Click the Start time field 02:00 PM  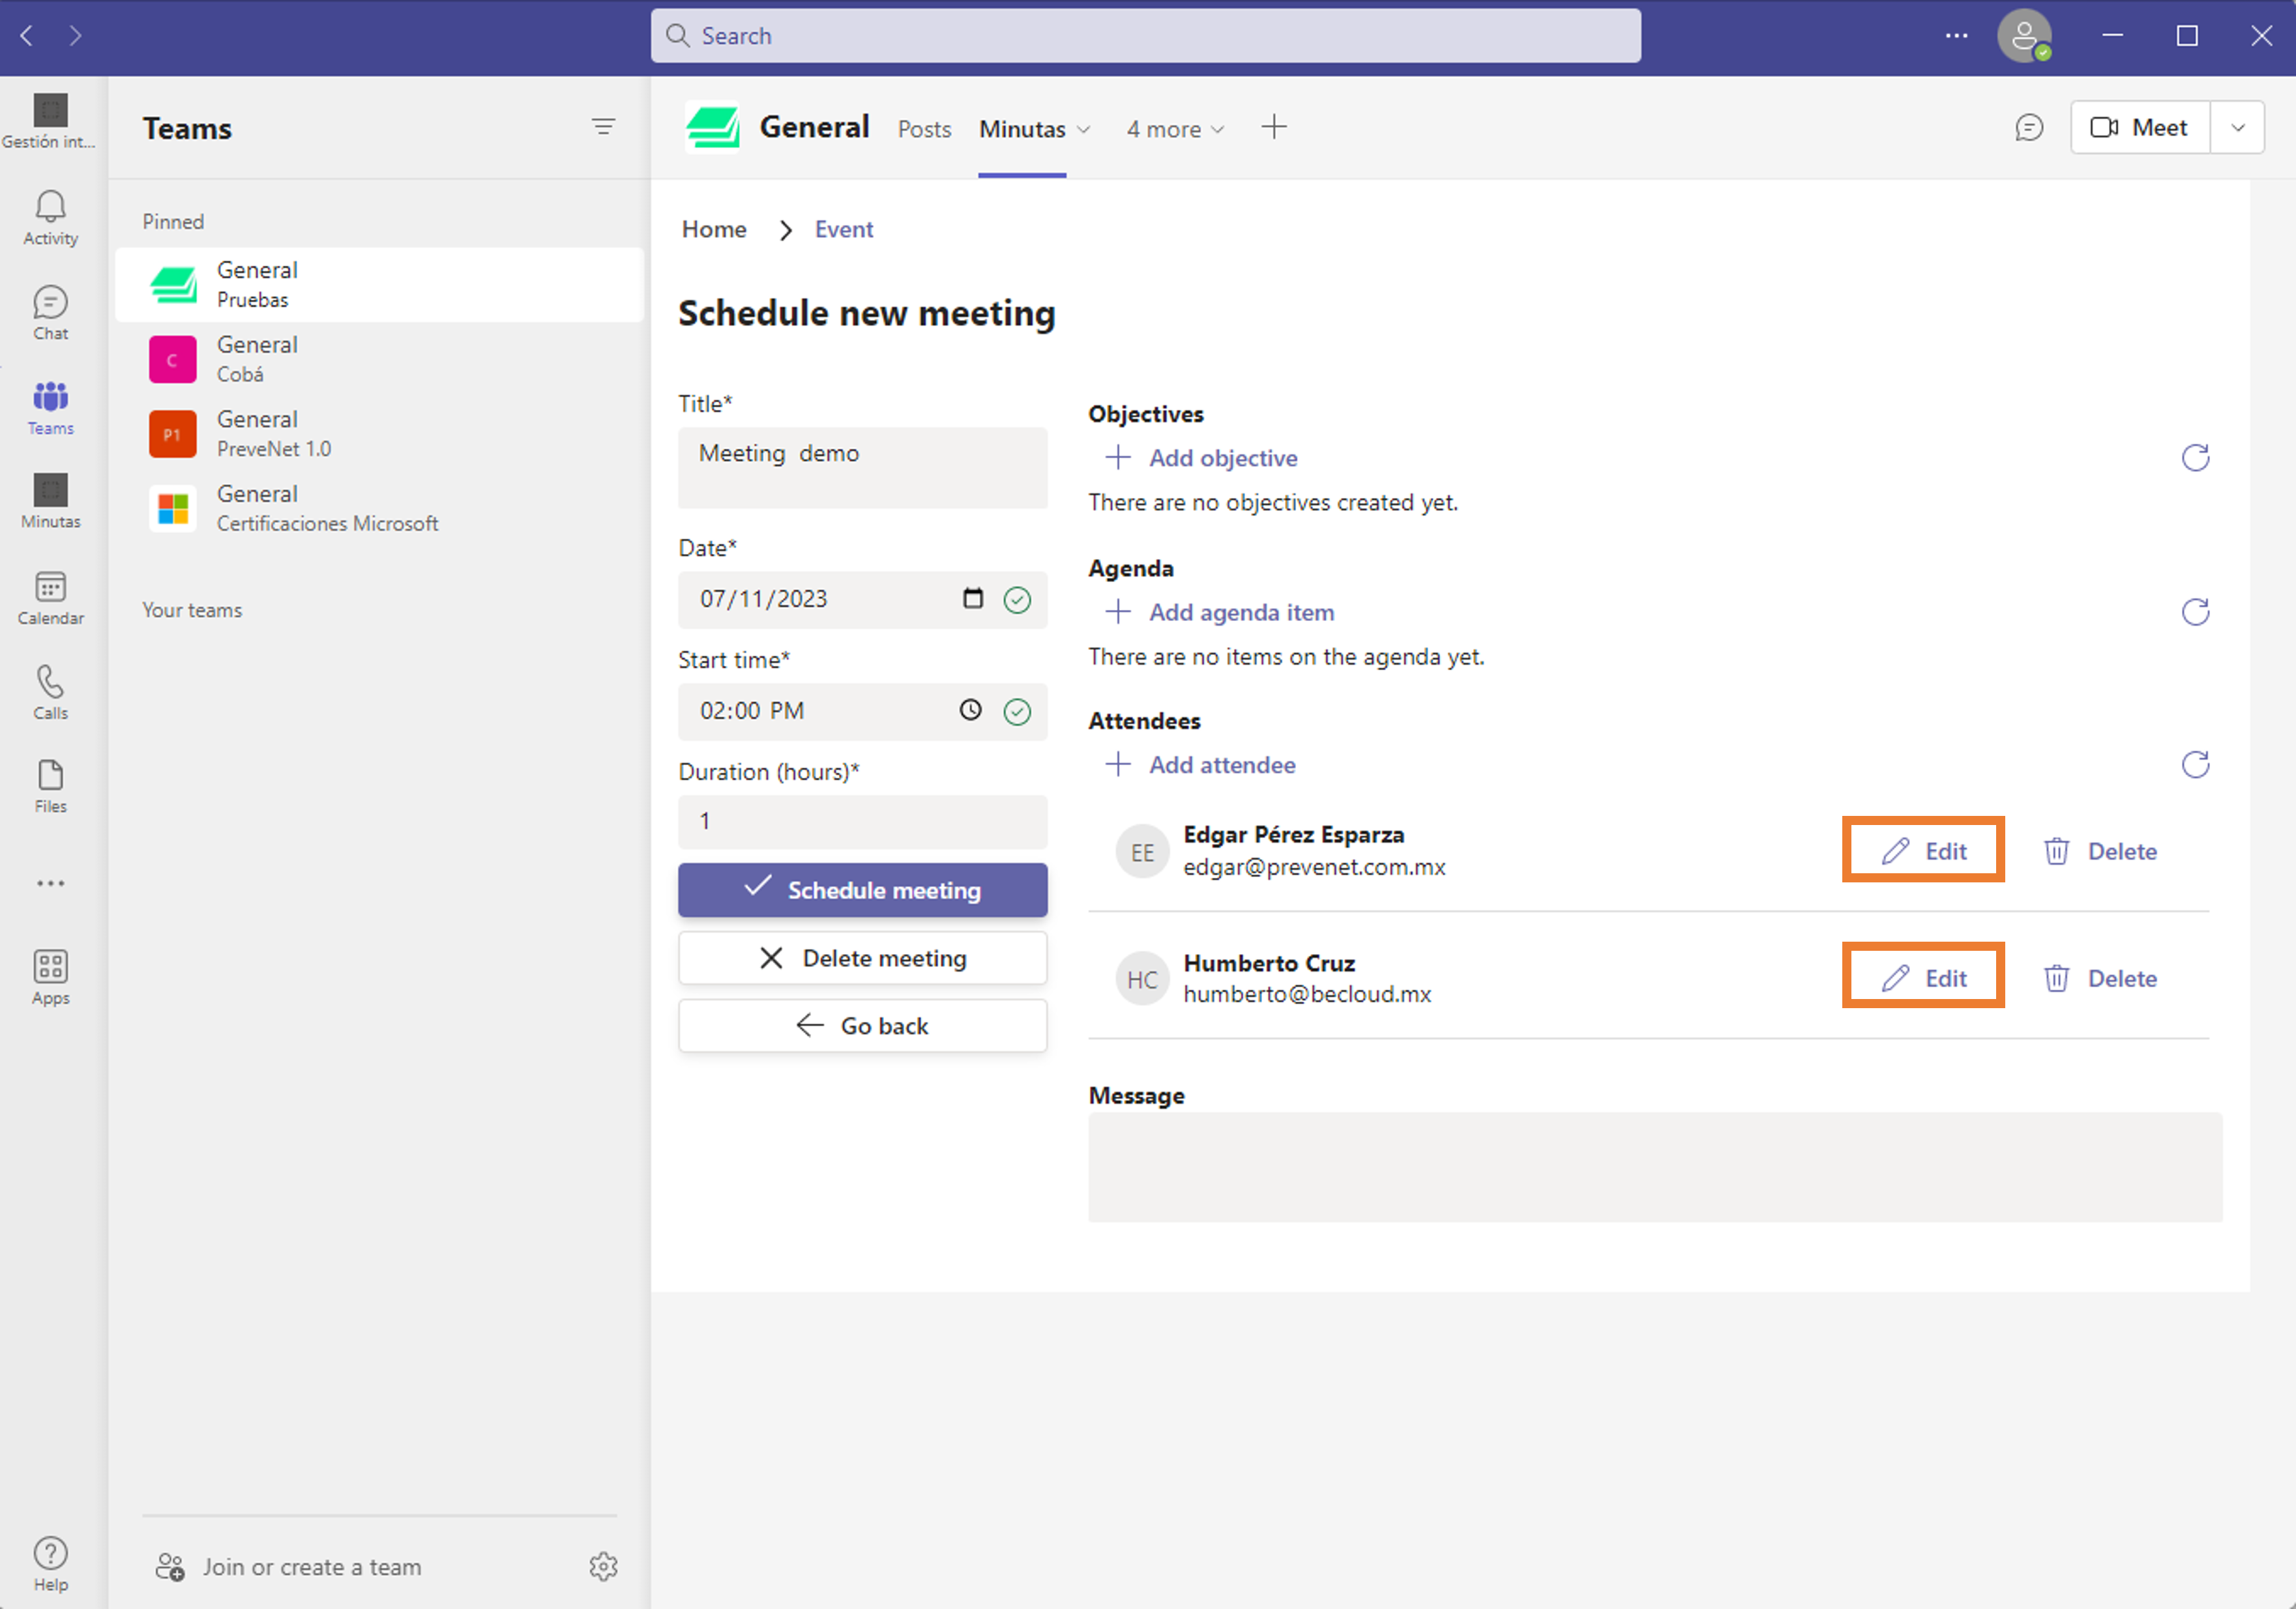pos(863,712)
